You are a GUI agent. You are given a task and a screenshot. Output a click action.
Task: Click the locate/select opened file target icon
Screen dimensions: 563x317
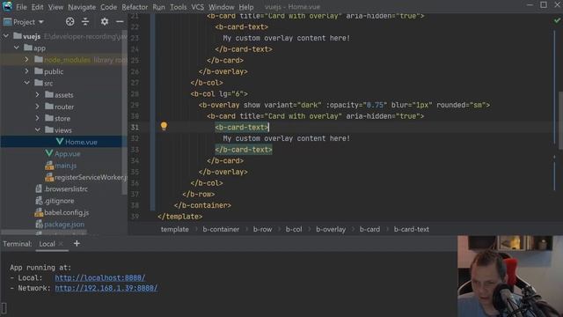click(70, 22)
